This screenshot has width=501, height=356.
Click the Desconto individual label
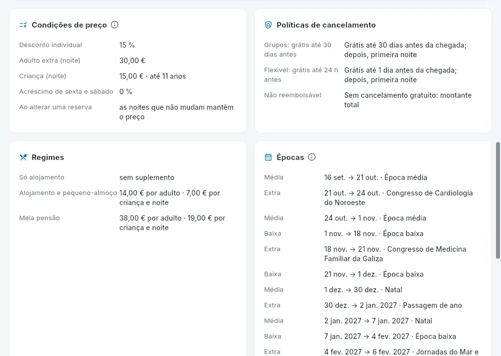tap(51, 45)
